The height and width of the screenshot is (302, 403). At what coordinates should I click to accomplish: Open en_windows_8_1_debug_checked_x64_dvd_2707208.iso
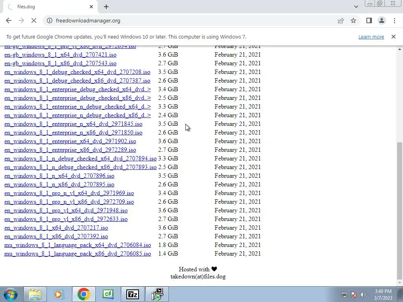78,72
